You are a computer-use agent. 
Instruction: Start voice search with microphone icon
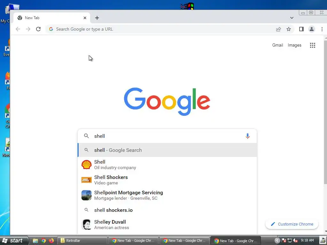(x=247, y=136)
